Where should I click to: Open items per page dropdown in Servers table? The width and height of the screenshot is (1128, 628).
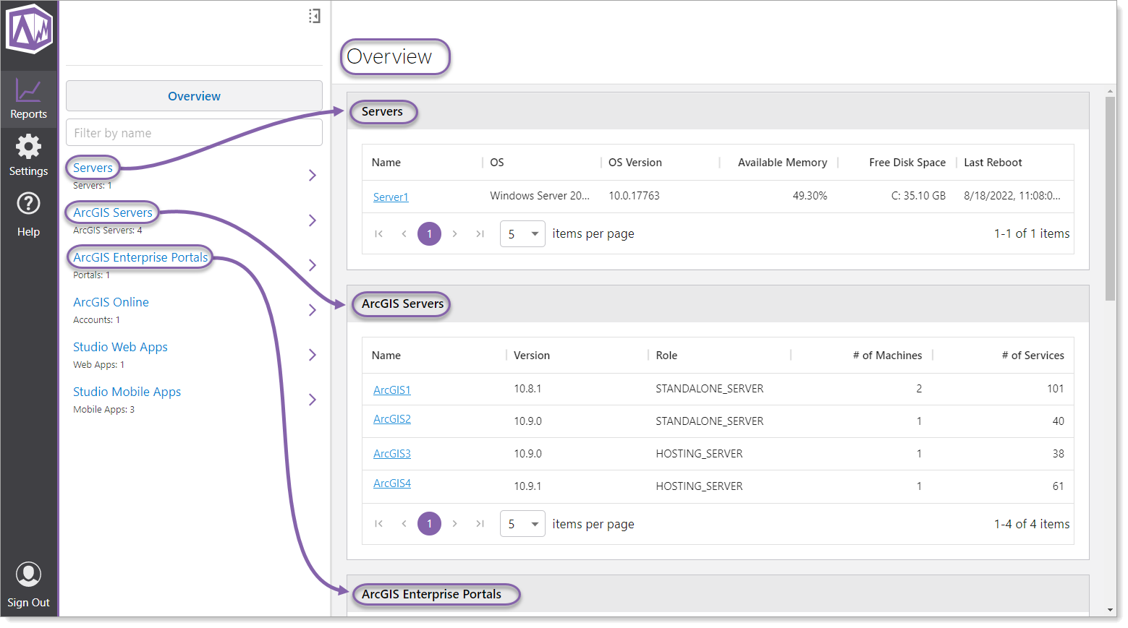pos(522,233)
